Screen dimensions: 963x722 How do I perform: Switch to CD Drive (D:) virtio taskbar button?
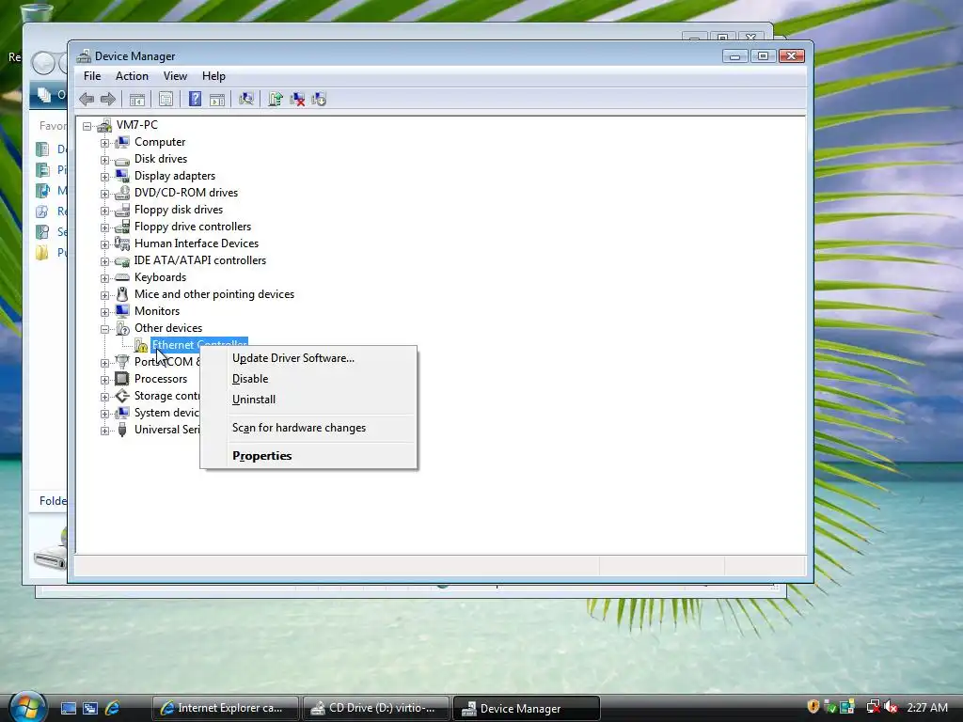point(376,708)
